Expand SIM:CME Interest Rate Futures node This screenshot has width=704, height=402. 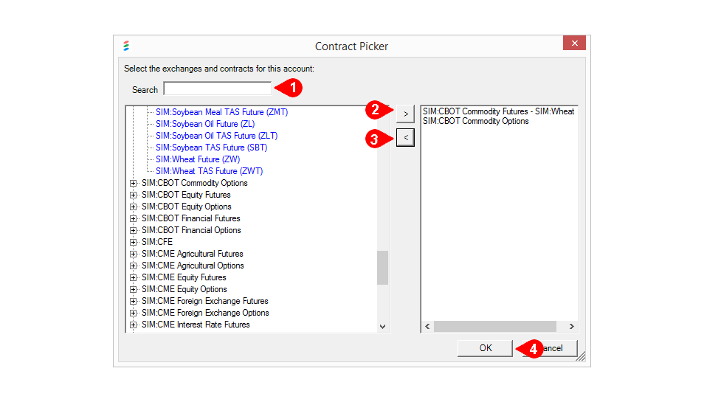click(134, 325)
